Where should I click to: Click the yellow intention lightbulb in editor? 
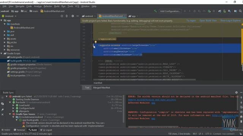tap(96, 42)
